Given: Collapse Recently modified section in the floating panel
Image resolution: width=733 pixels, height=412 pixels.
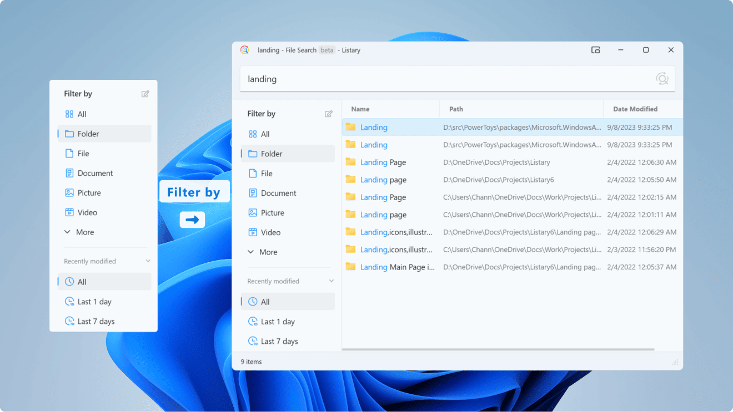Looking at the screenshot, I should [148, 261].
